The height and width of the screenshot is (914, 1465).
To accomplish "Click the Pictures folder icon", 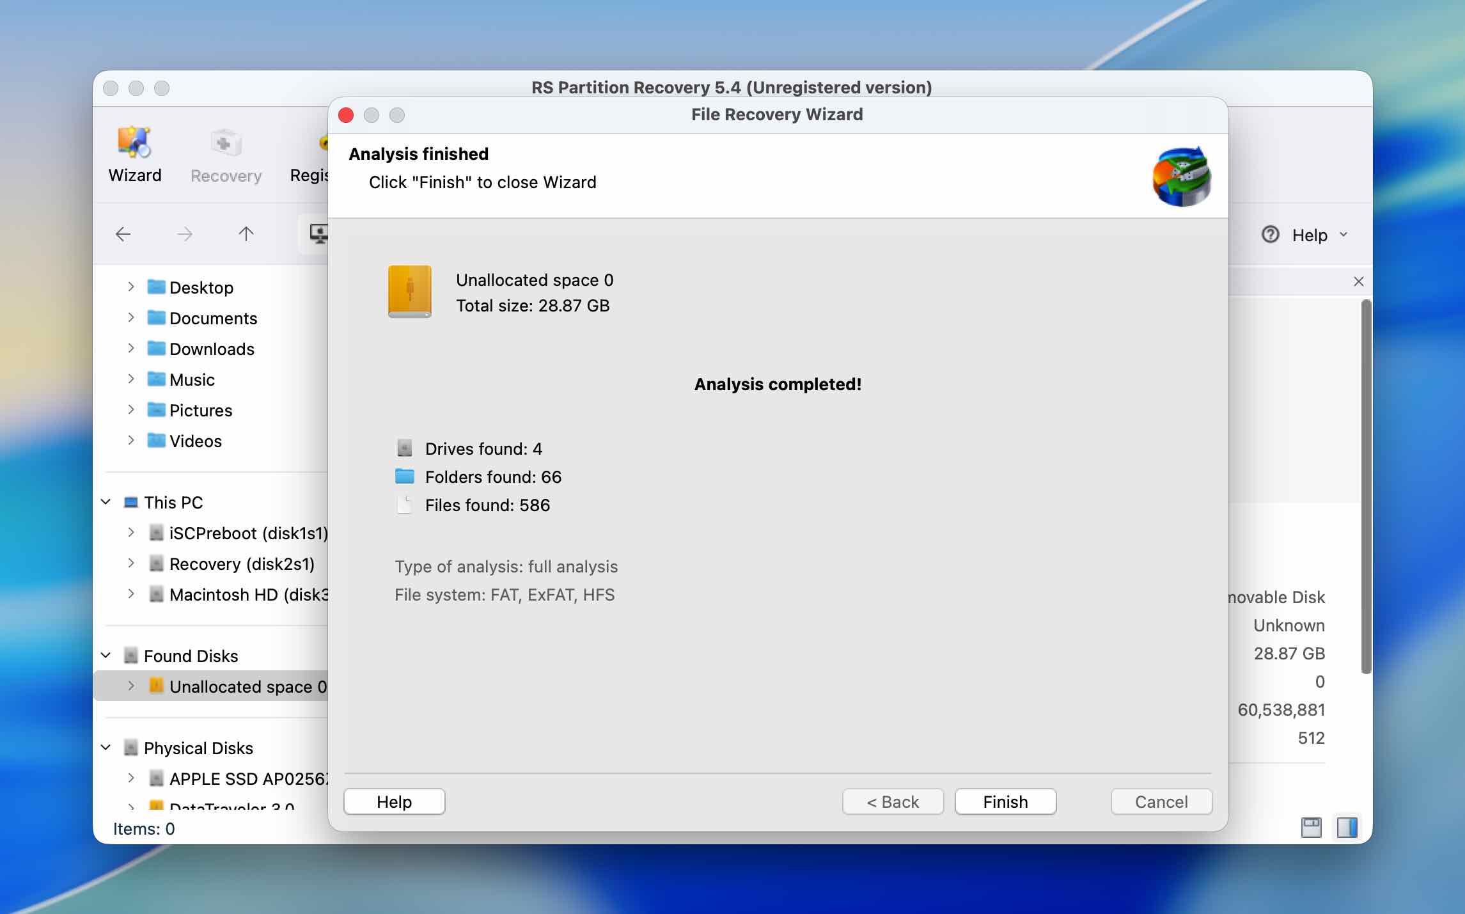I will click(156, 409).
